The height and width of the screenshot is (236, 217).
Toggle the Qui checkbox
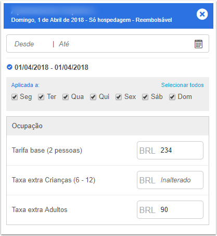point(93,97)
